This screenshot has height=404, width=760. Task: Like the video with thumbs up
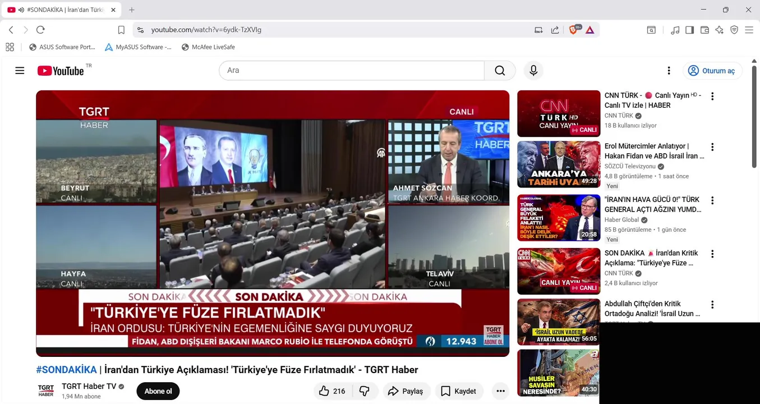[x=332, y=391]
